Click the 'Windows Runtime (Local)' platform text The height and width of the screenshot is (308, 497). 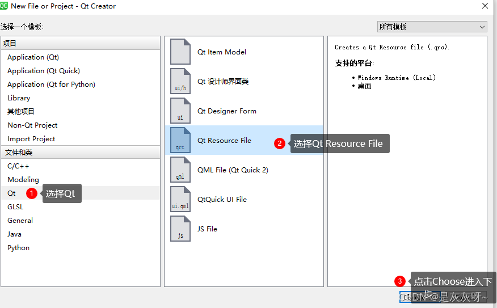[x=397, y=78]
